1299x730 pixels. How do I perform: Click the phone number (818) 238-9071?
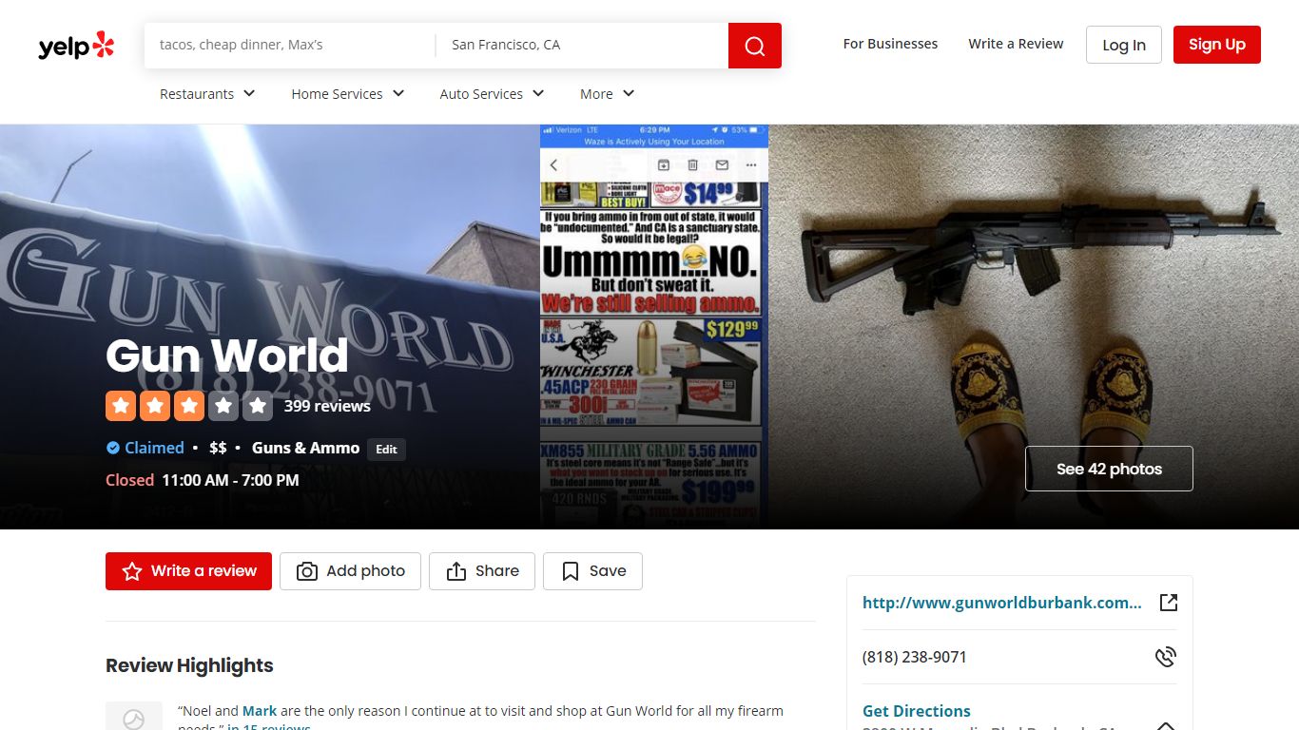(915, 657)
